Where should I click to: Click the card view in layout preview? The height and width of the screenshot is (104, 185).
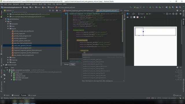tap(156, 31)
